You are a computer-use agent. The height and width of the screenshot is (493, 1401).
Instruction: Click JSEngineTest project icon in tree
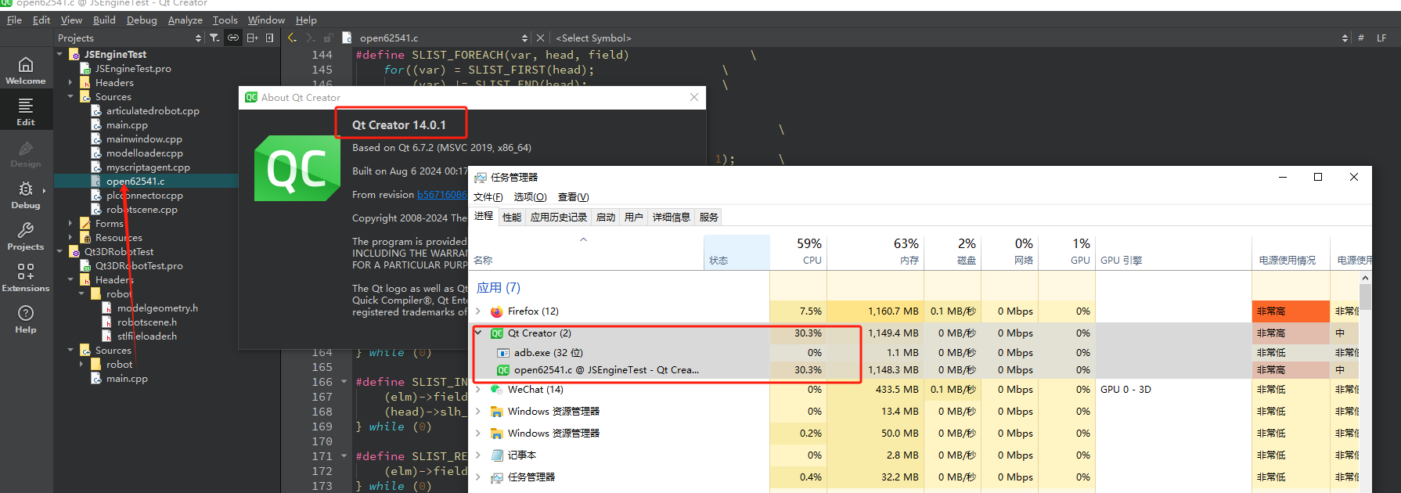click(75, 55)
